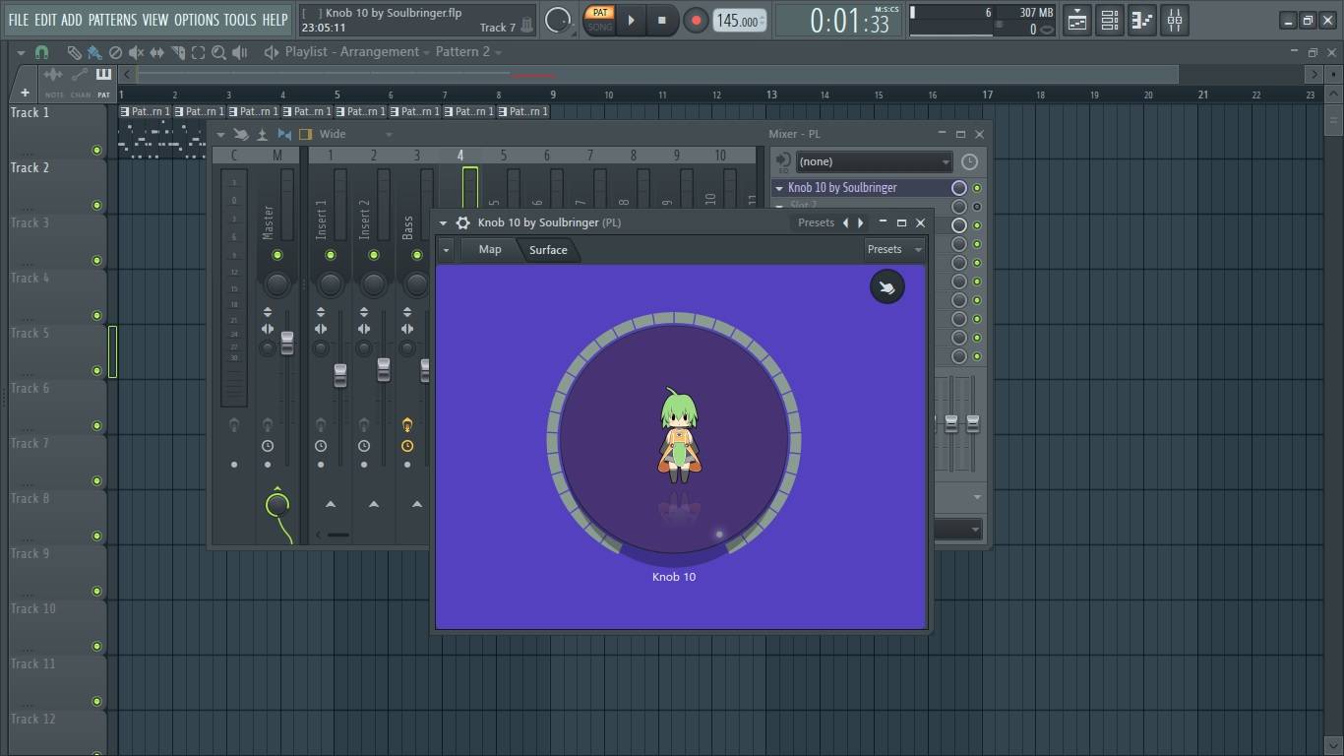
Task: Switch to NOTE clip focus in playlist
Action: pyautogui.click(x=54, y=80)
